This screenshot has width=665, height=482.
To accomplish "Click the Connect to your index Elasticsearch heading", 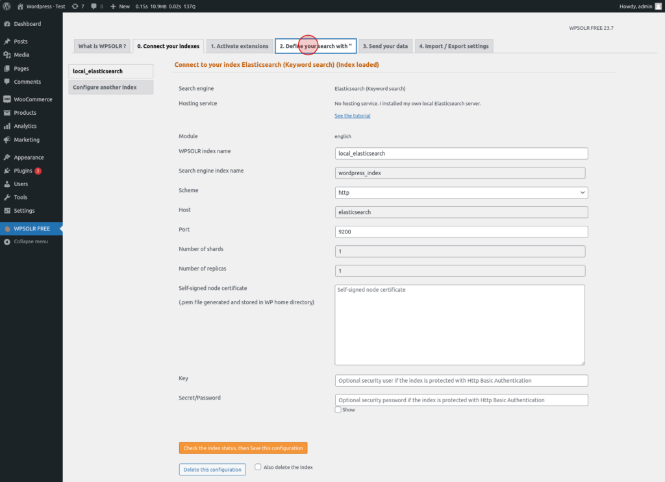I will coord(277,65).
